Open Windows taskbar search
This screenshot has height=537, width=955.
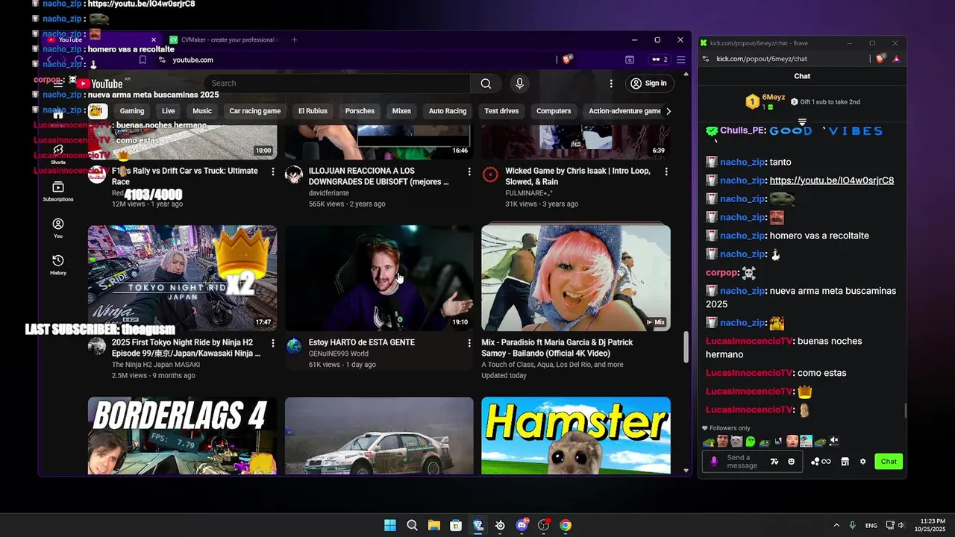click(x=412, y=525)
